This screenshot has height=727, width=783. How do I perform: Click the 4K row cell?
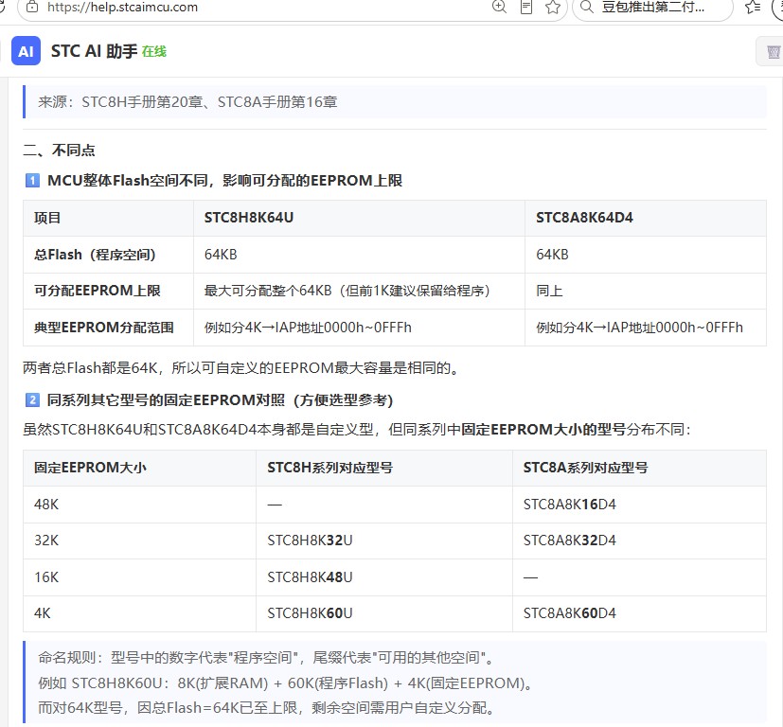coord(43,613)
